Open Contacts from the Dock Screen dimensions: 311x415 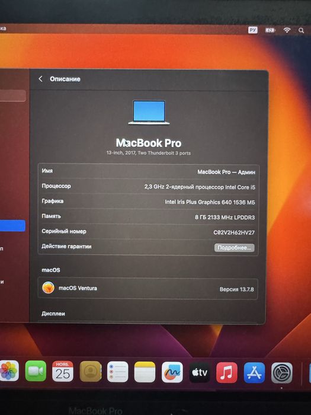(x=91, y=371)
